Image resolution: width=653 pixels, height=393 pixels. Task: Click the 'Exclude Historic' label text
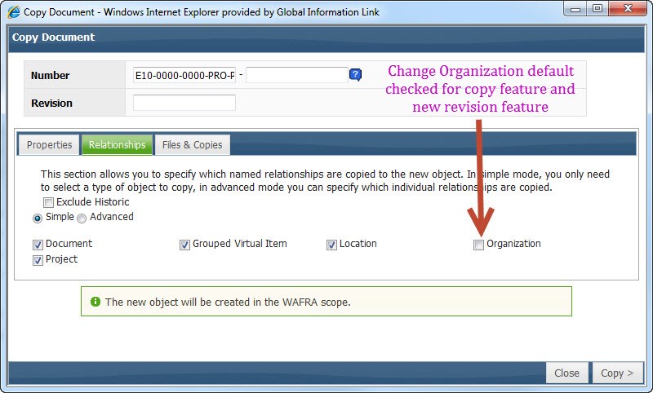[93, 202]
